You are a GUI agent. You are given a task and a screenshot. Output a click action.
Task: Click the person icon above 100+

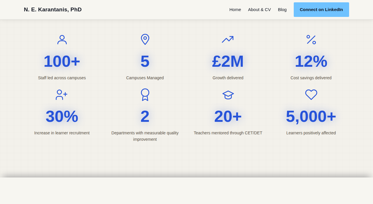tap(62, 40)
